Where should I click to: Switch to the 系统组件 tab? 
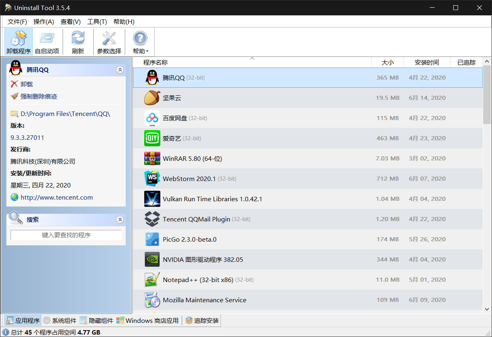tap(60, 320)
